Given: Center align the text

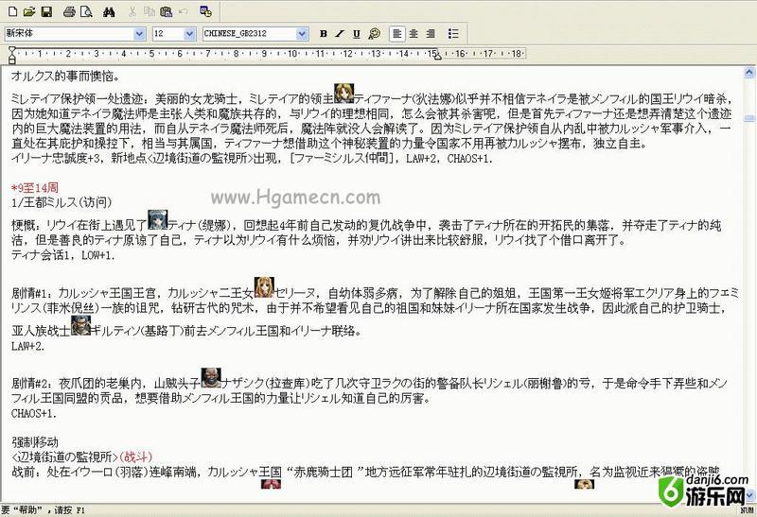Looking at the screenshot, I should tap(414, 33).
